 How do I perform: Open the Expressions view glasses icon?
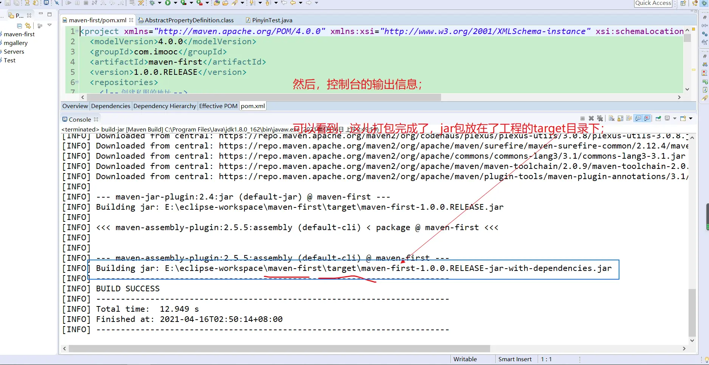click(705, 42)
